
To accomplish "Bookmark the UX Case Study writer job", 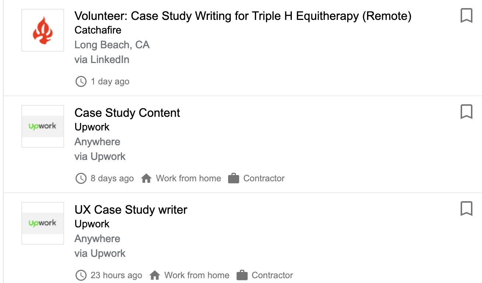I will click(x=466, y=209).
